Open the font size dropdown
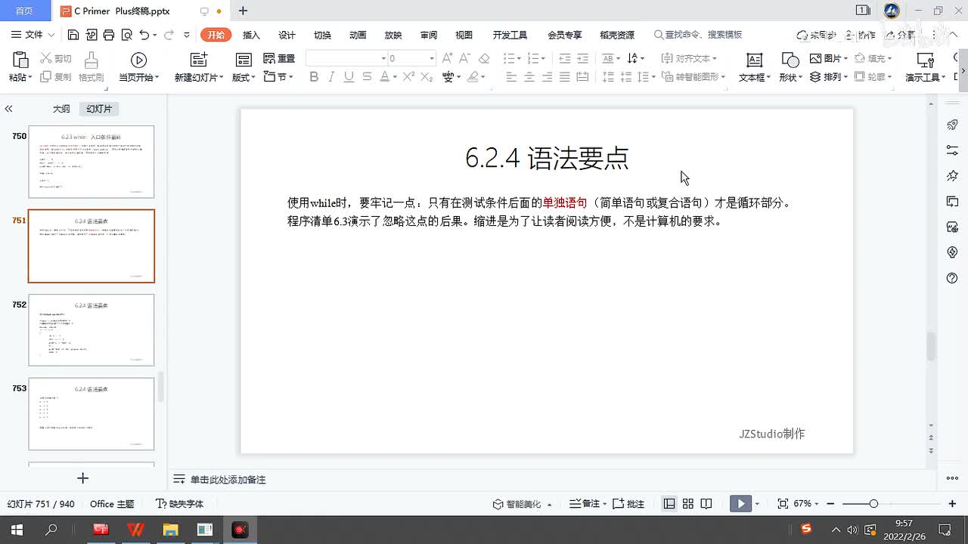Screen dimensions: 968x544 pos(432,58)
